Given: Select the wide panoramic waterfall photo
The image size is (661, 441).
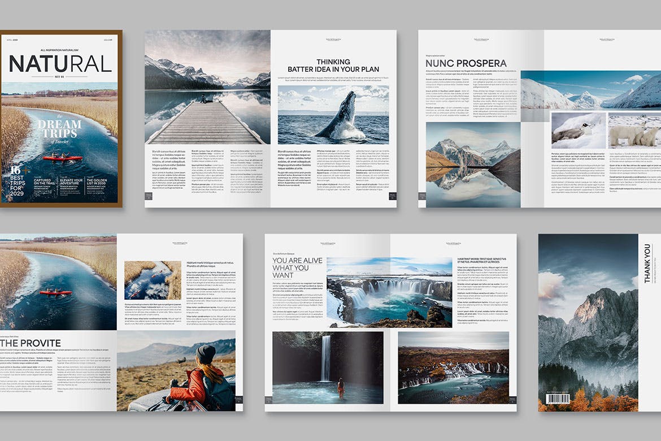Looking at the screenshot, I should point(389,292).
